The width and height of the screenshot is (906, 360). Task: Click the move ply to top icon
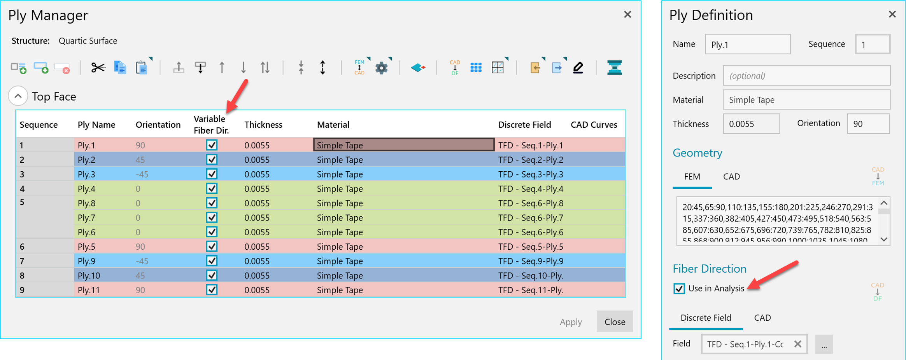click(179, 68)
